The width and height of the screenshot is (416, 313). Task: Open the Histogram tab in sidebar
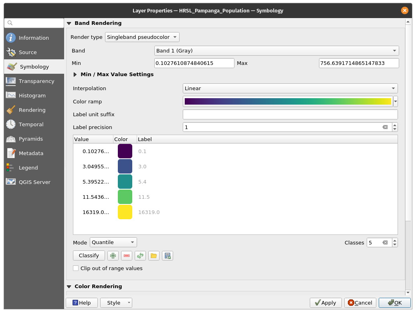(32, 95)
